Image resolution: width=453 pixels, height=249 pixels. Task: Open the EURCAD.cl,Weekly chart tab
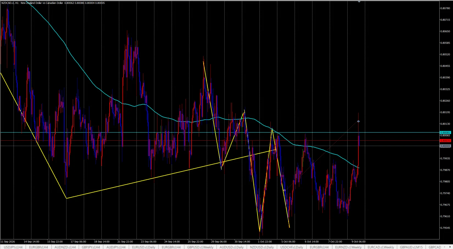point(381,247)
